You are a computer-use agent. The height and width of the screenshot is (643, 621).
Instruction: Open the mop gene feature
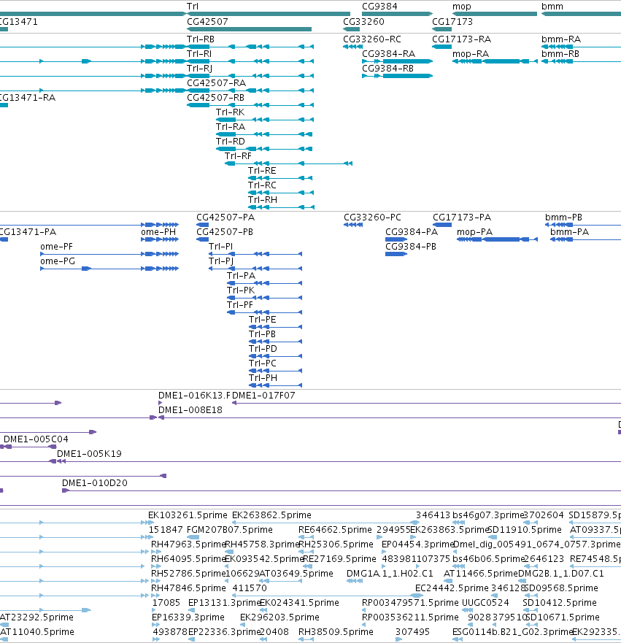click(x=494, y=14)
